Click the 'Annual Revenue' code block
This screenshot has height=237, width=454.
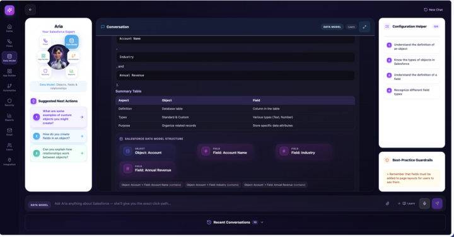click(x=236, y=75)
